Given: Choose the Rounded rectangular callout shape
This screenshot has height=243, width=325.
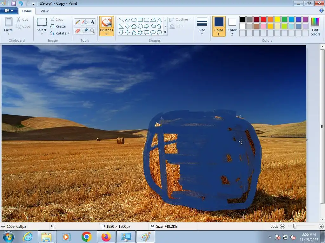Looking at the screenshot, I should click(x=147, y=33).
